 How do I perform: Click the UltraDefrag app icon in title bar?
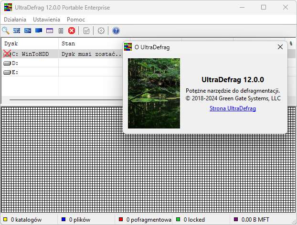(x=8, y=7)
